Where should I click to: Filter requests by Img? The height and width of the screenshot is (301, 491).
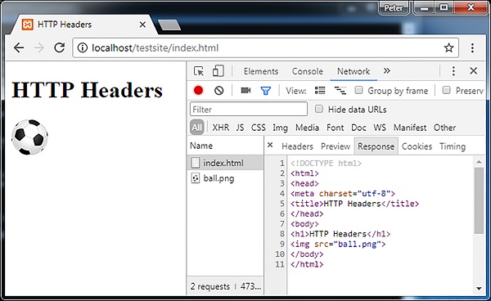(280, 128)
